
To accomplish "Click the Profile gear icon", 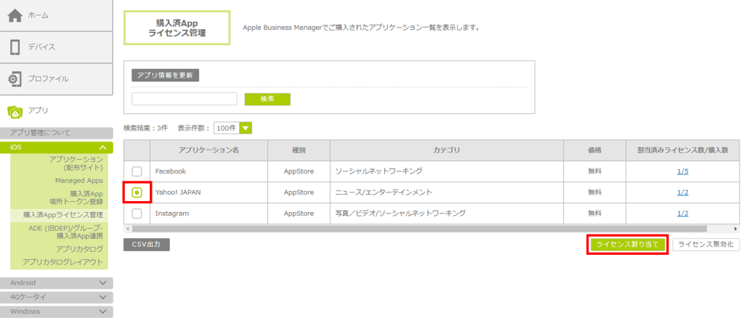I will [15, 78].
